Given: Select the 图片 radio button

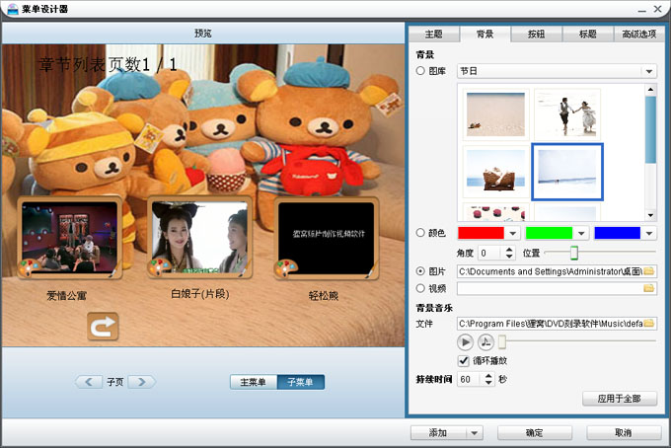Looking at the screenshot, I should click(420, 271).
